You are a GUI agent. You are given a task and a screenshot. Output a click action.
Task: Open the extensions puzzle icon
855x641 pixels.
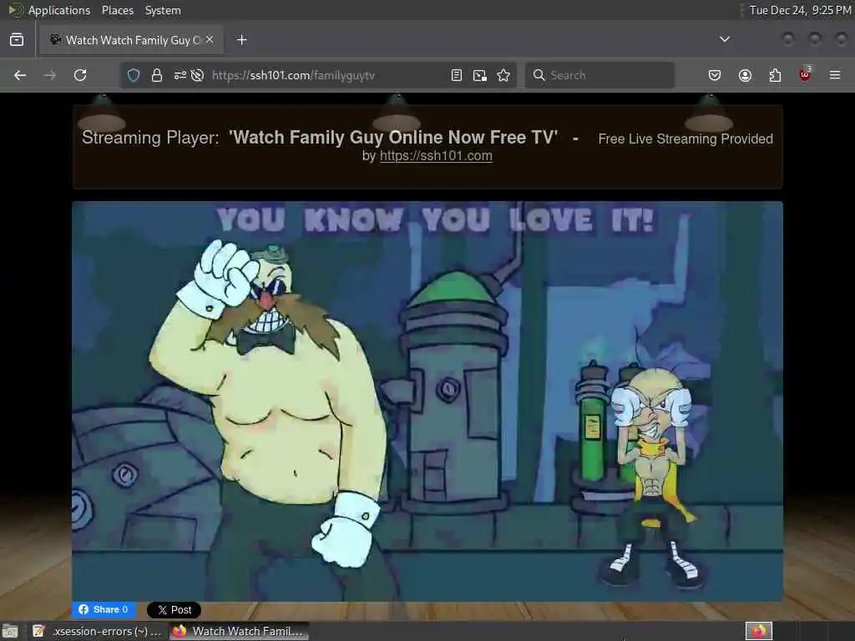pyautogui.click(x=775, y=75)
